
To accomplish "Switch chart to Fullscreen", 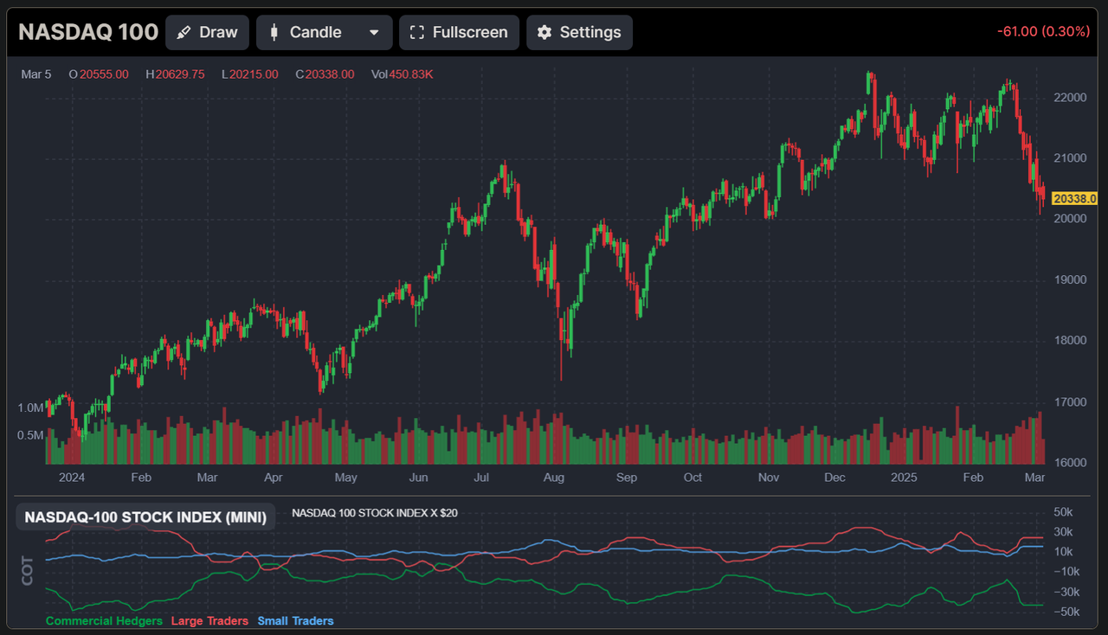I will pyautogui.click(x=459, y=32).
